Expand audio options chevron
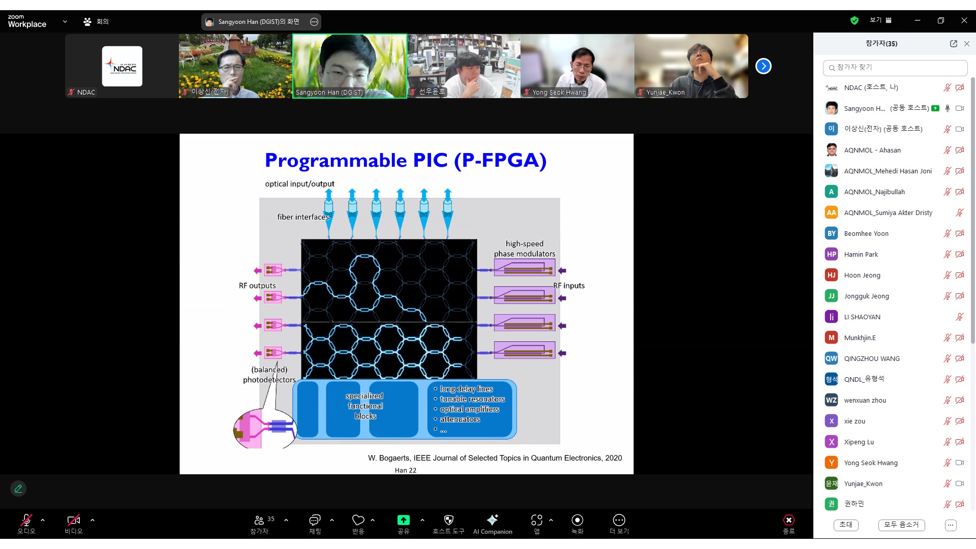 click(43, 520)
